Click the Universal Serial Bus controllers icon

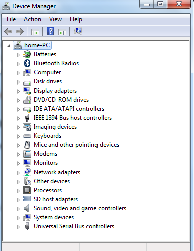27,226
